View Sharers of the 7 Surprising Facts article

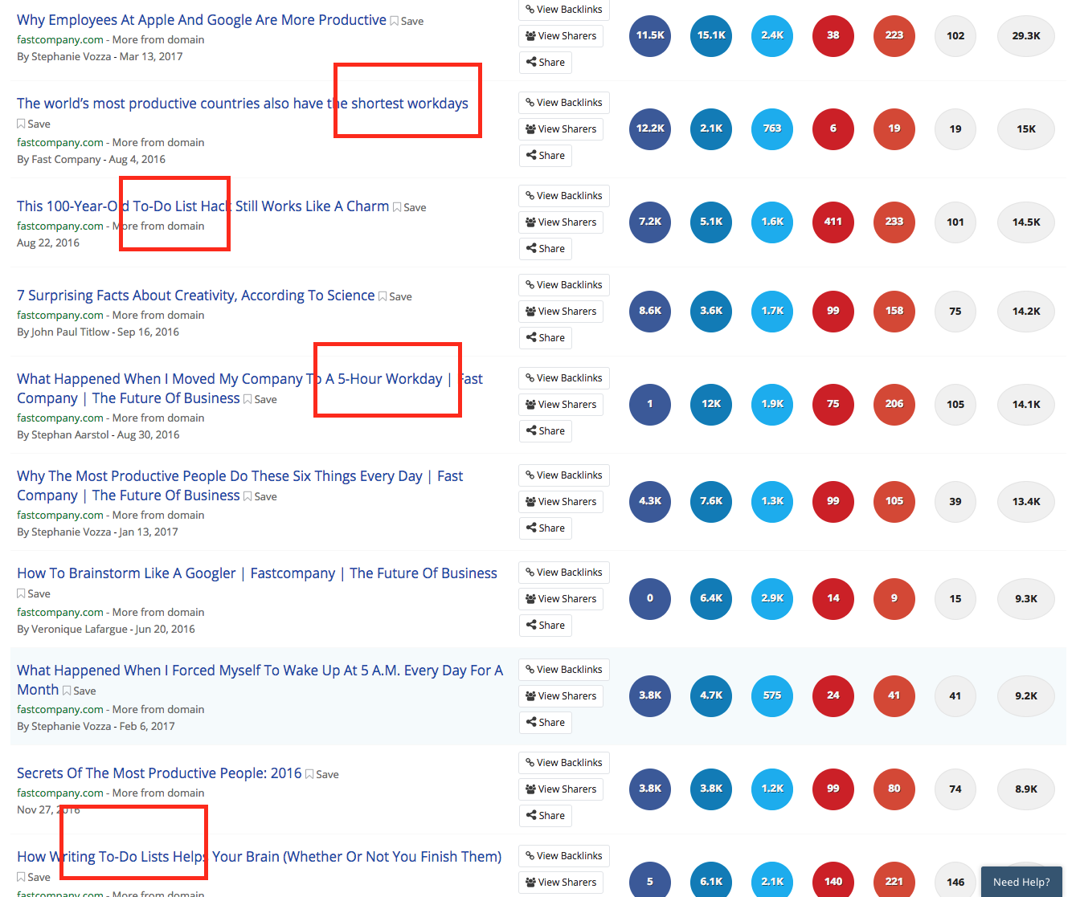click(561, 312)
